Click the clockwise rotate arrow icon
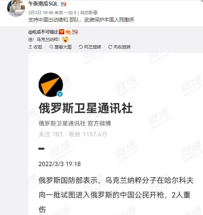Screen dimensions: 203x215 (x=110, y=47)
